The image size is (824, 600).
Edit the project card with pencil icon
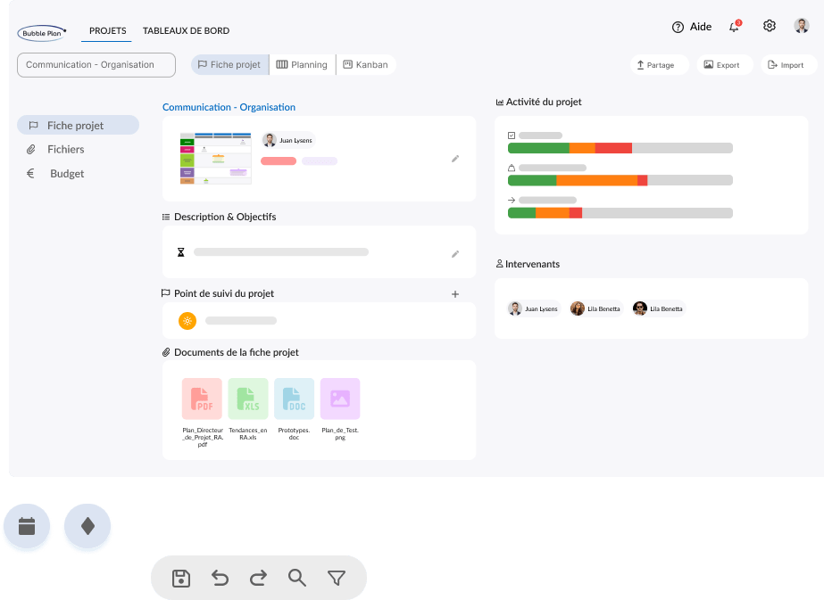pos(455,159)
